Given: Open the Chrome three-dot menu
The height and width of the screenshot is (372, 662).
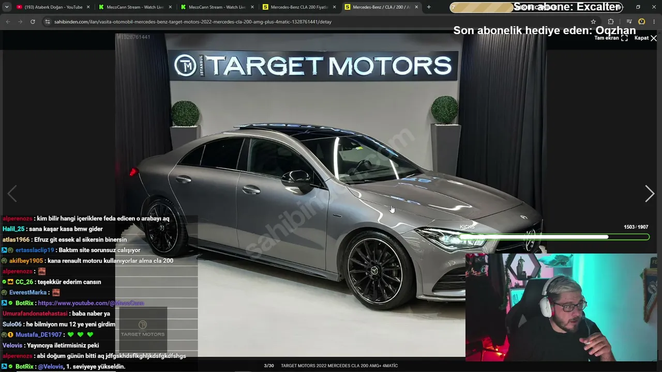Looking at the screenshot, I should click(x=654, y=22).
